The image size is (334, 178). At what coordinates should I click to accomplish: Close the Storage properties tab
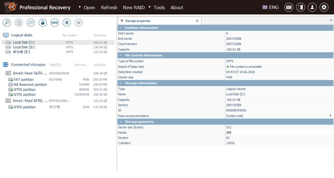coord(197,21)
